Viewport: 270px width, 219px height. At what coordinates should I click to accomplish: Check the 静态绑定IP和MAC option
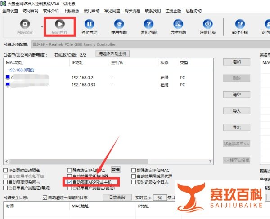(x=70, y=170)
